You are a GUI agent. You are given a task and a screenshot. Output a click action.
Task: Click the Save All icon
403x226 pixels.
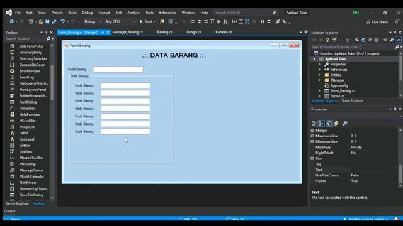[54, 22]
